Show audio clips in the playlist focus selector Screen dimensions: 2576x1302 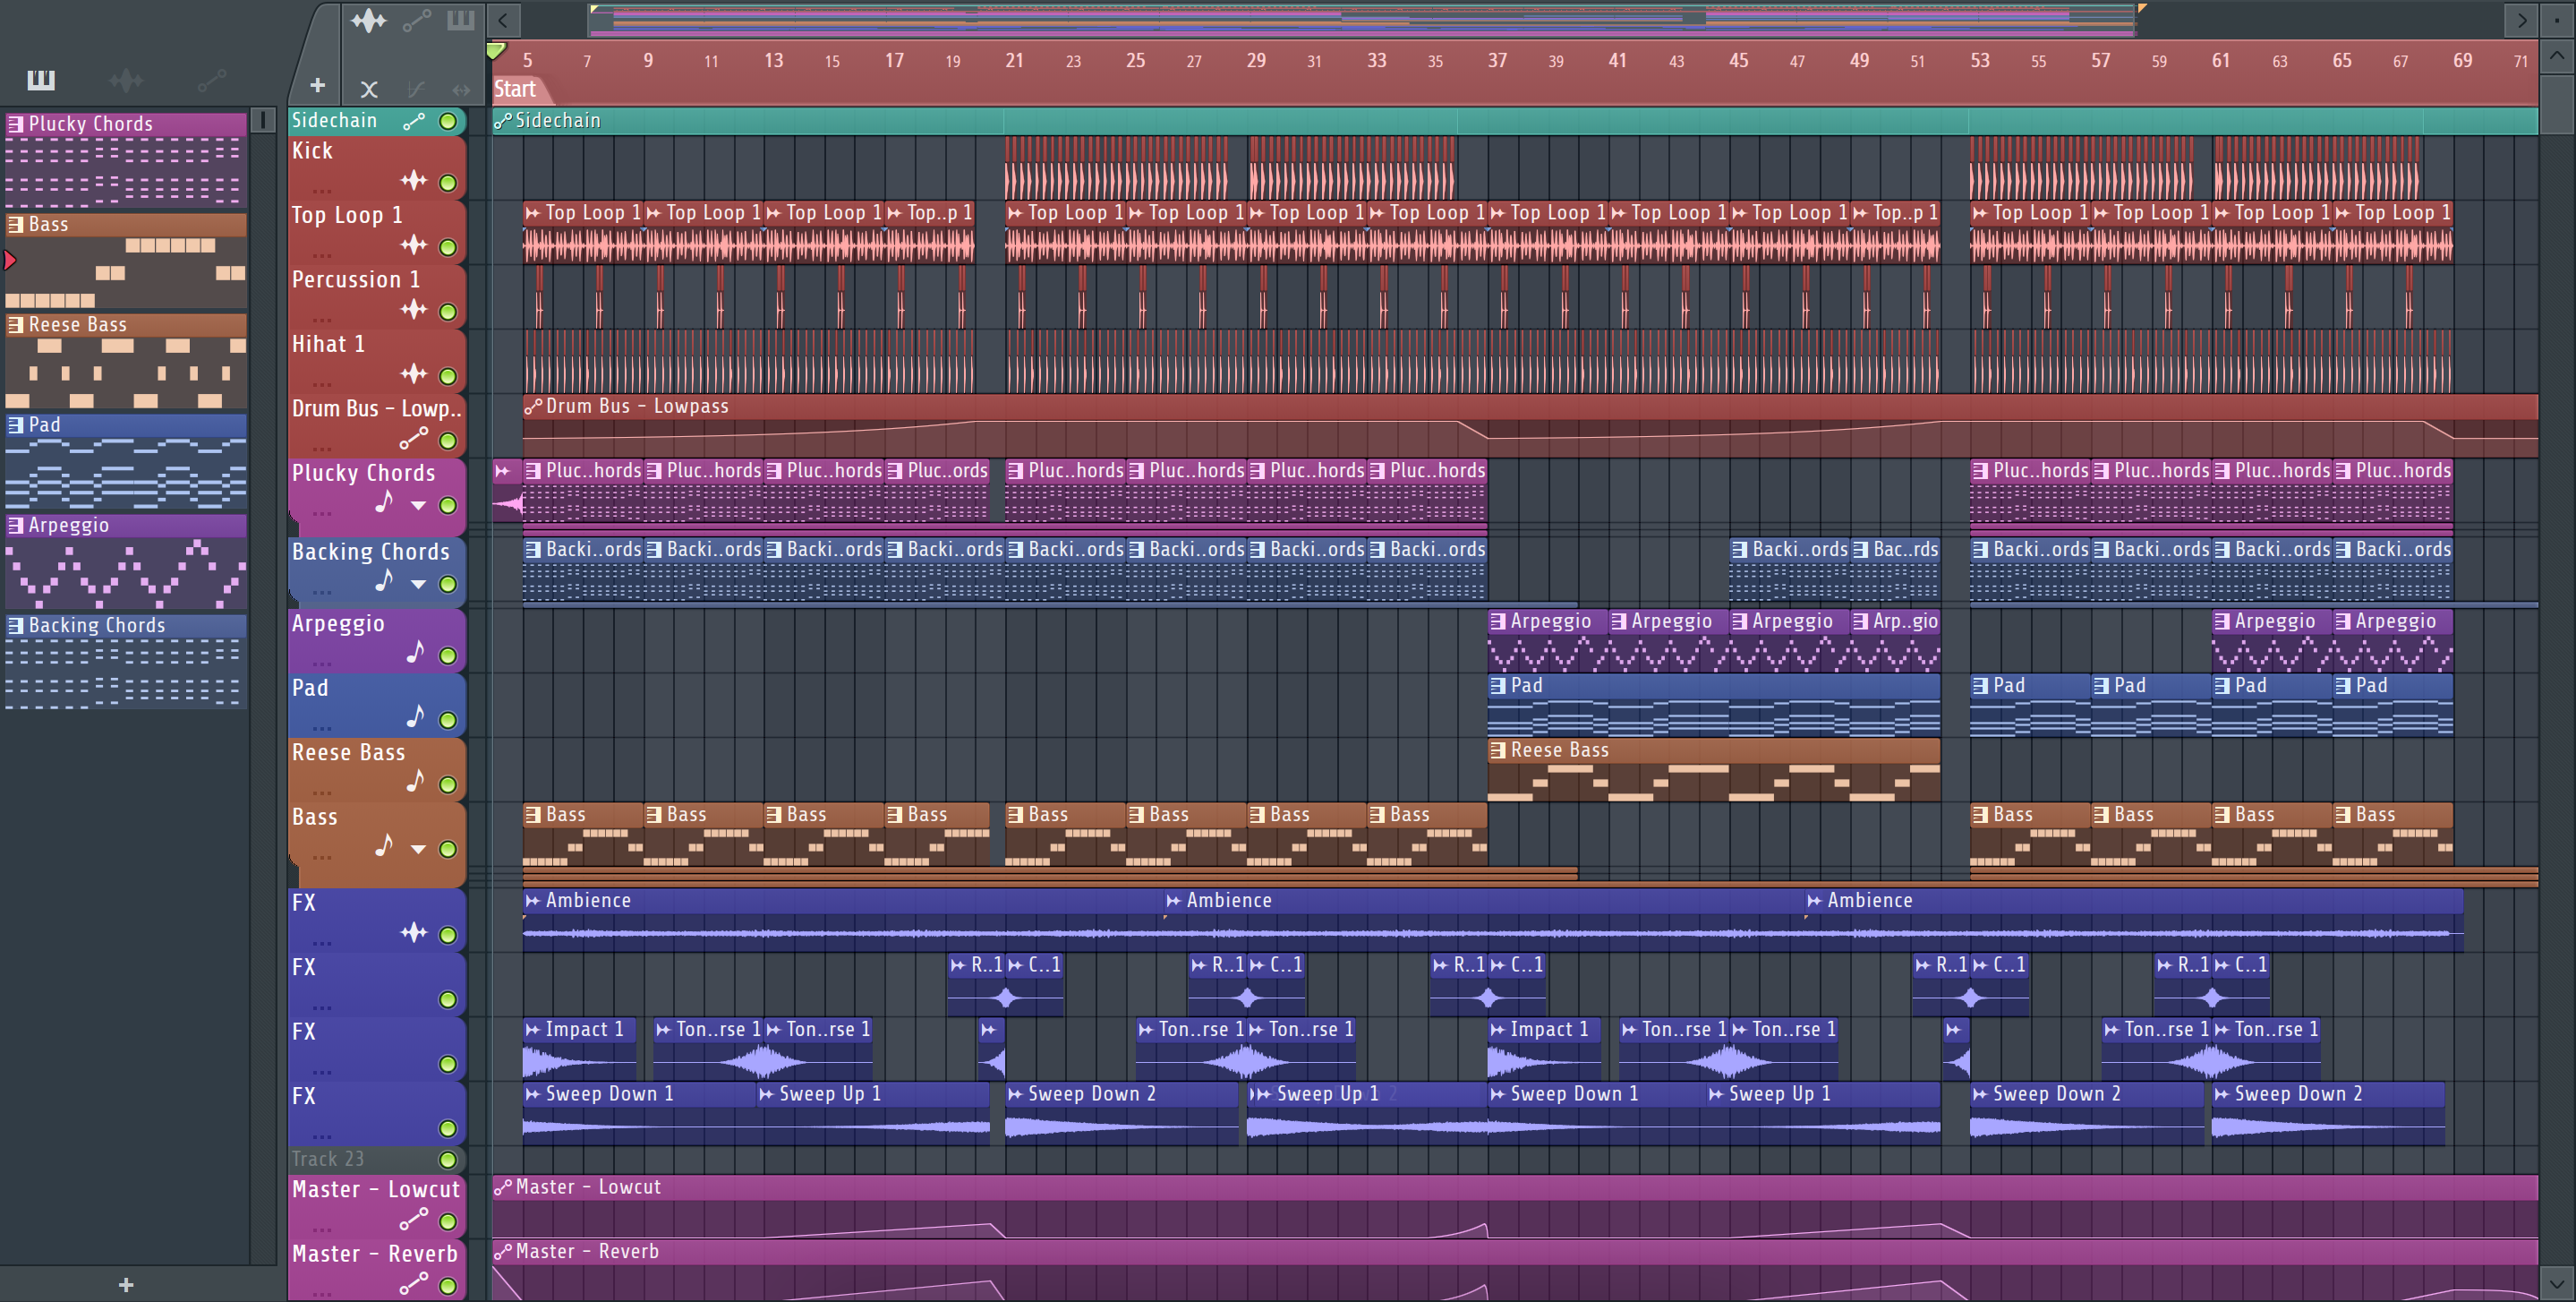pyautogui.click(x=368, y=20)
